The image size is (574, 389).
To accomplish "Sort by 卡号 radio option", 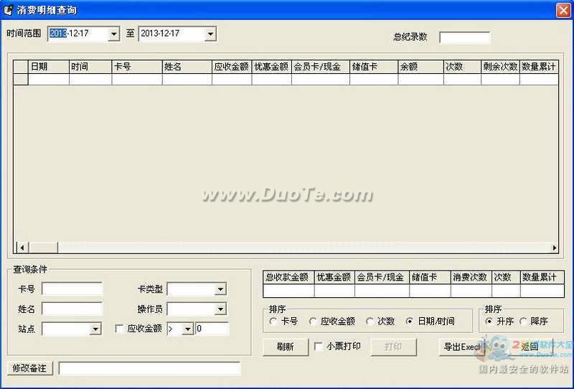I will coord(273,322).
